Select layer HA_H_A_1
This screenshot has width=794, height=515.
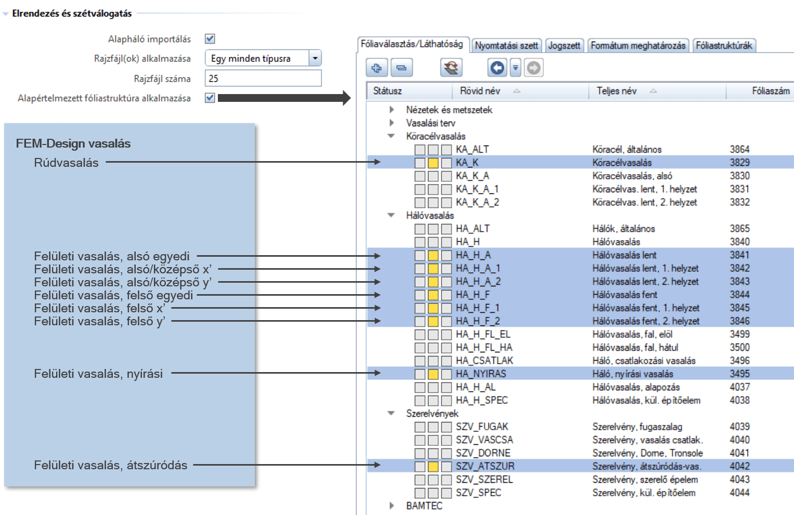coord(478,268)
